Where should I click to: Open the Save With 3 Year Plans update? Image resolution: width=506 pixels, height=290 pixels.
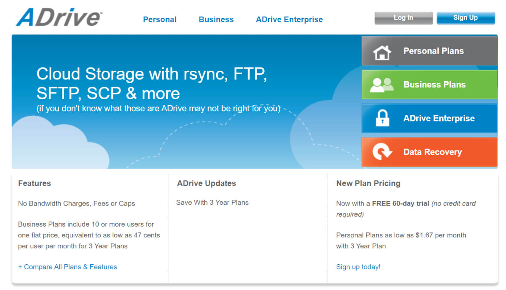point(212,202)
